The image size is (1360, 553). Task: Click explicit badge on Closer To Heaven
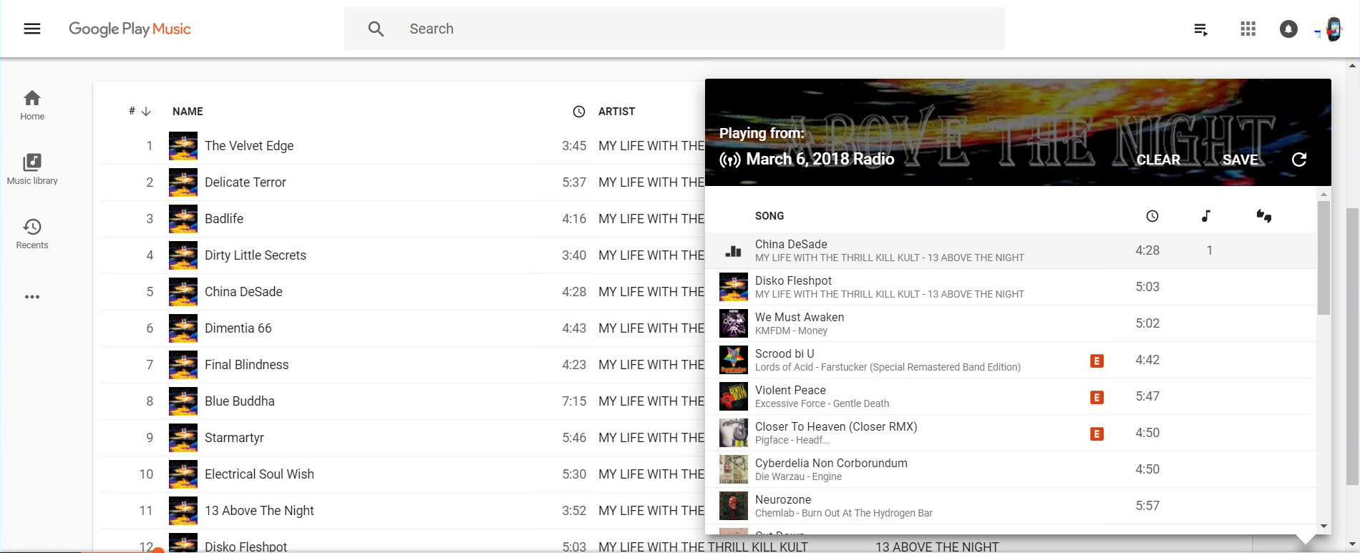pyautogui.click(x=1097, y=434)
